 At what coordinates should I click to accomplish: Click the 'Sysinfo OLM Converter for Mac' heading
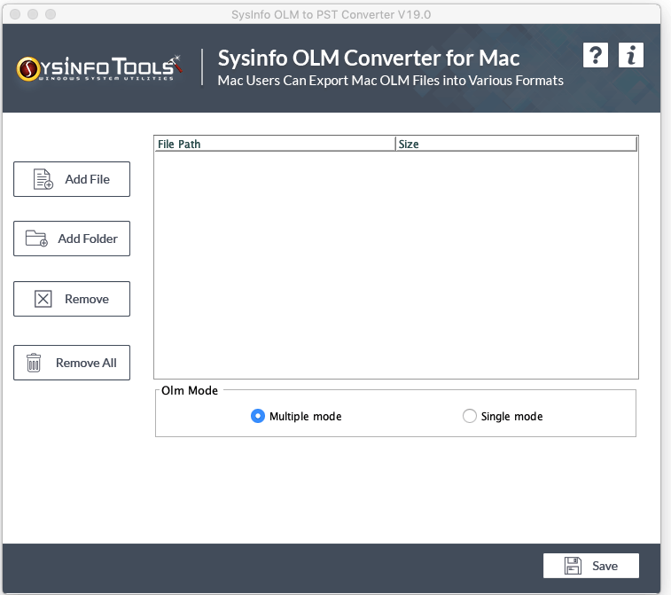369,59
